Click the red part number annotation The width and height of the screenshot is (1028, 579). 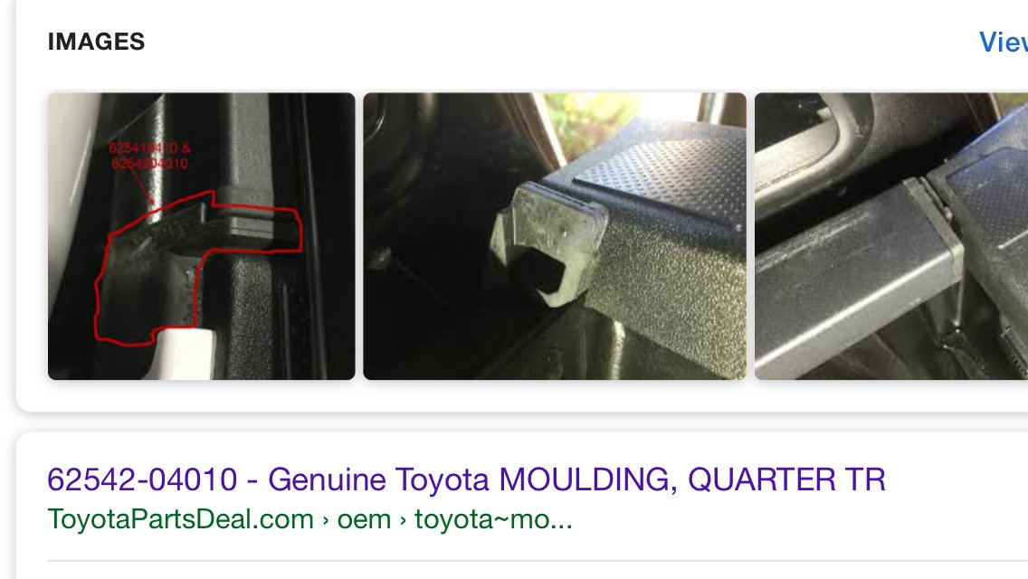[x=149, y=156]
